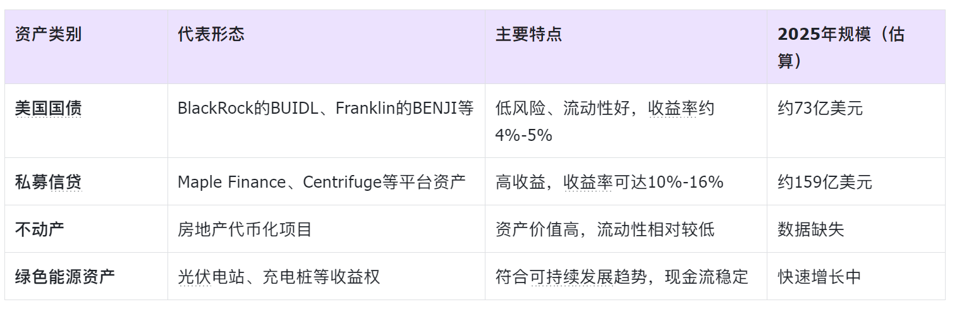957x309 pixels.
Task: Click the BlackRock的BUIDL、Franklin的BENJI等 cell
Action: click(x=326, y=108)
